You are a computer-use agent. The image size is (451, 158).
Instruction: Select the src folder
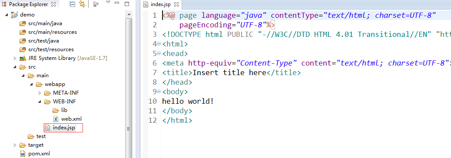[x=32, y=67]
